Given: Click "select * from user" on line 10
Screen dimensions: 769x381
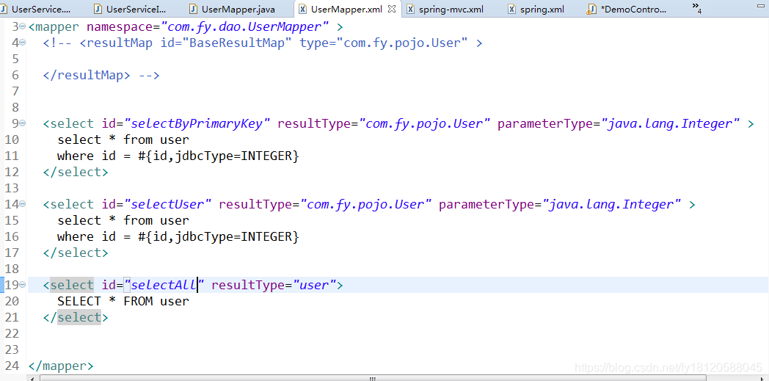Looking at the screenshot, I should click(x=123, y=139).
